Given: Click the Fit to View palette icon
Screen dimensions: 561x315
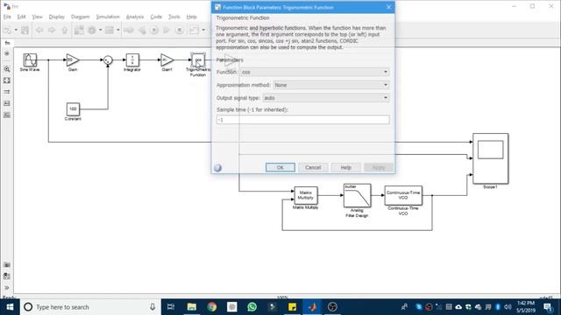Looking at the screenshot, I should click(x=7, y=80).
